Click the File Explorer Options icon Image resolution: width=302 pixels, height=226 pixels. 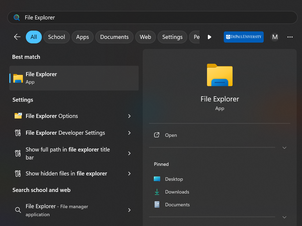[18, 116]
